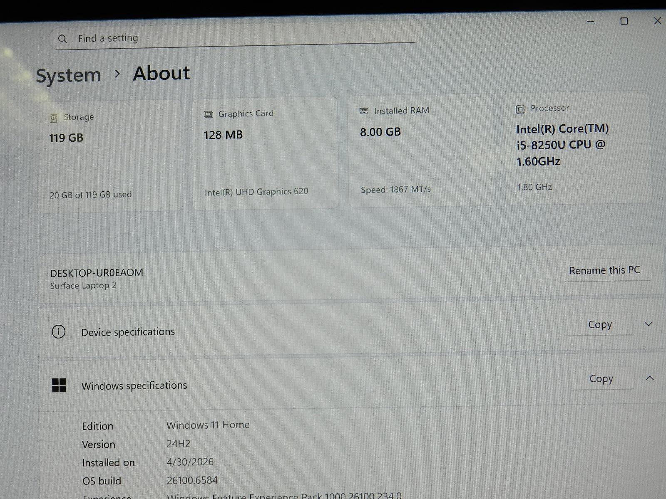
Task: Select the processor name Intel(R) Core(TM) i5-8250U
Action: click(x=562, y=145)
